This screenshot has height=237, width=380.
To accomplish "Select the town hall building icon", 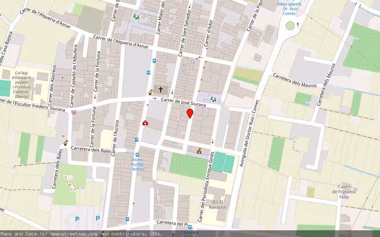I will coord(199,151).
